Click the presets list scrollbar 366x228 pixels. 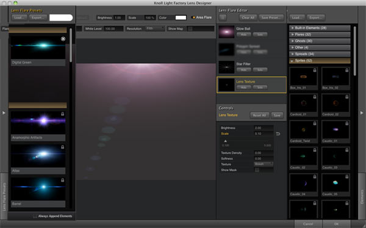pos(71,46)
